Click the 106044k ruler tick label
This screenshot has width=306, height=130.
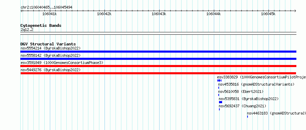point(214,14)
